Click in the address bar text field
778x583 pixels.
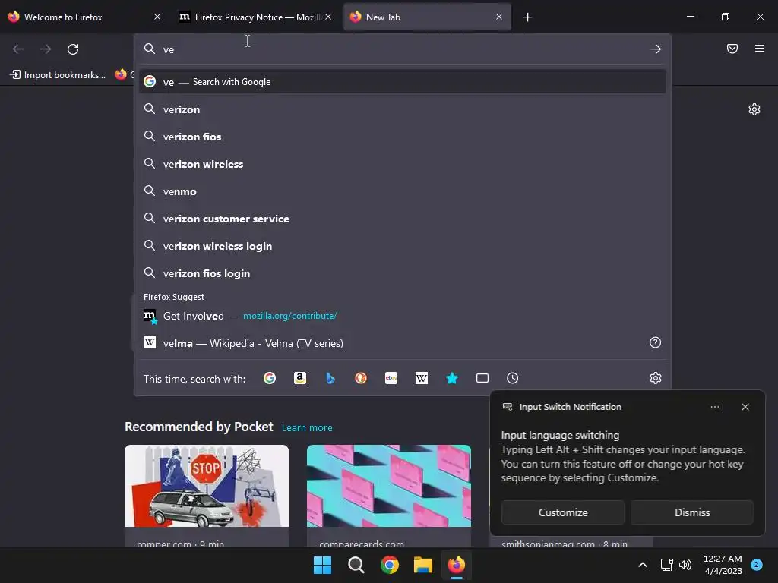pos(404,49)
